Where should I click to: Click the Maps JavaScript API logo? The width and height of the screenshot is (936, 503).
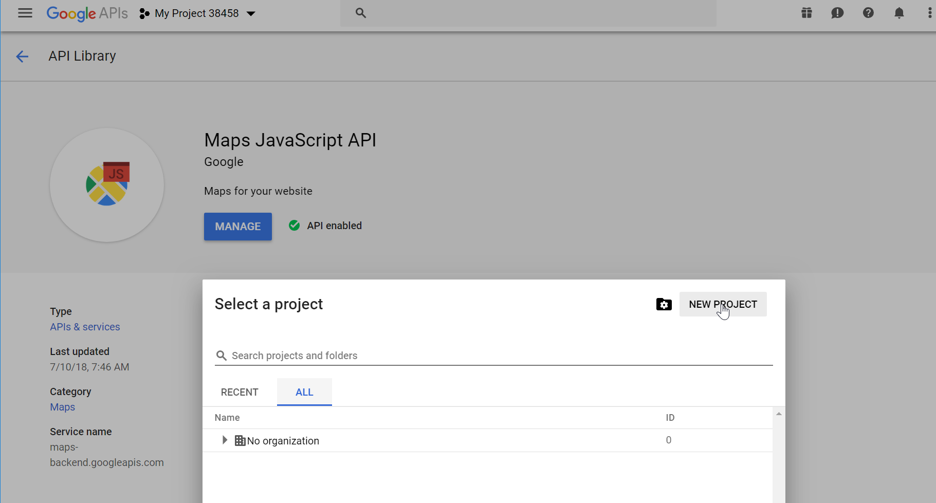coord(107,185)
